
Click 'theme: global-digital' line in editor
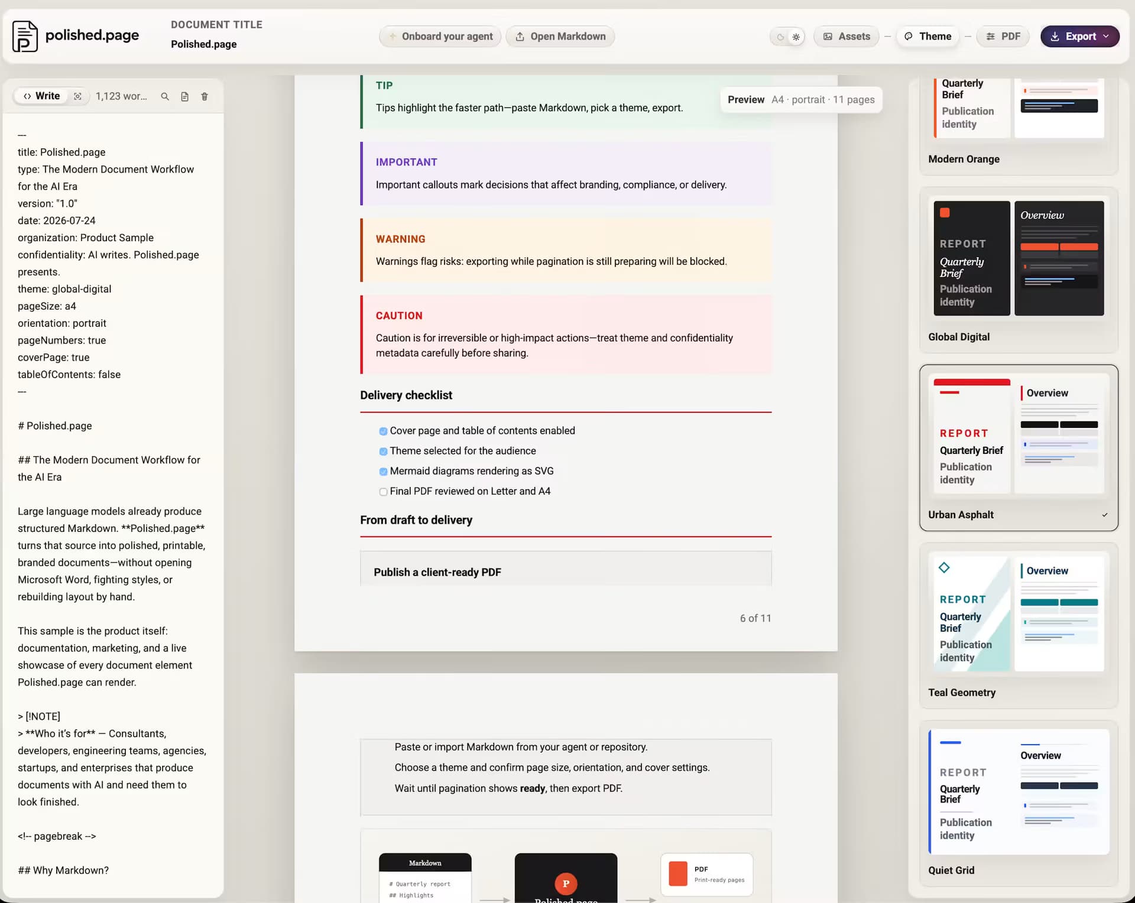(64, 289)
